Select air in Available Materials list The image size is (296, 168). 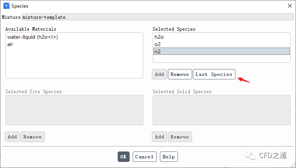click(x=11, y=44)
